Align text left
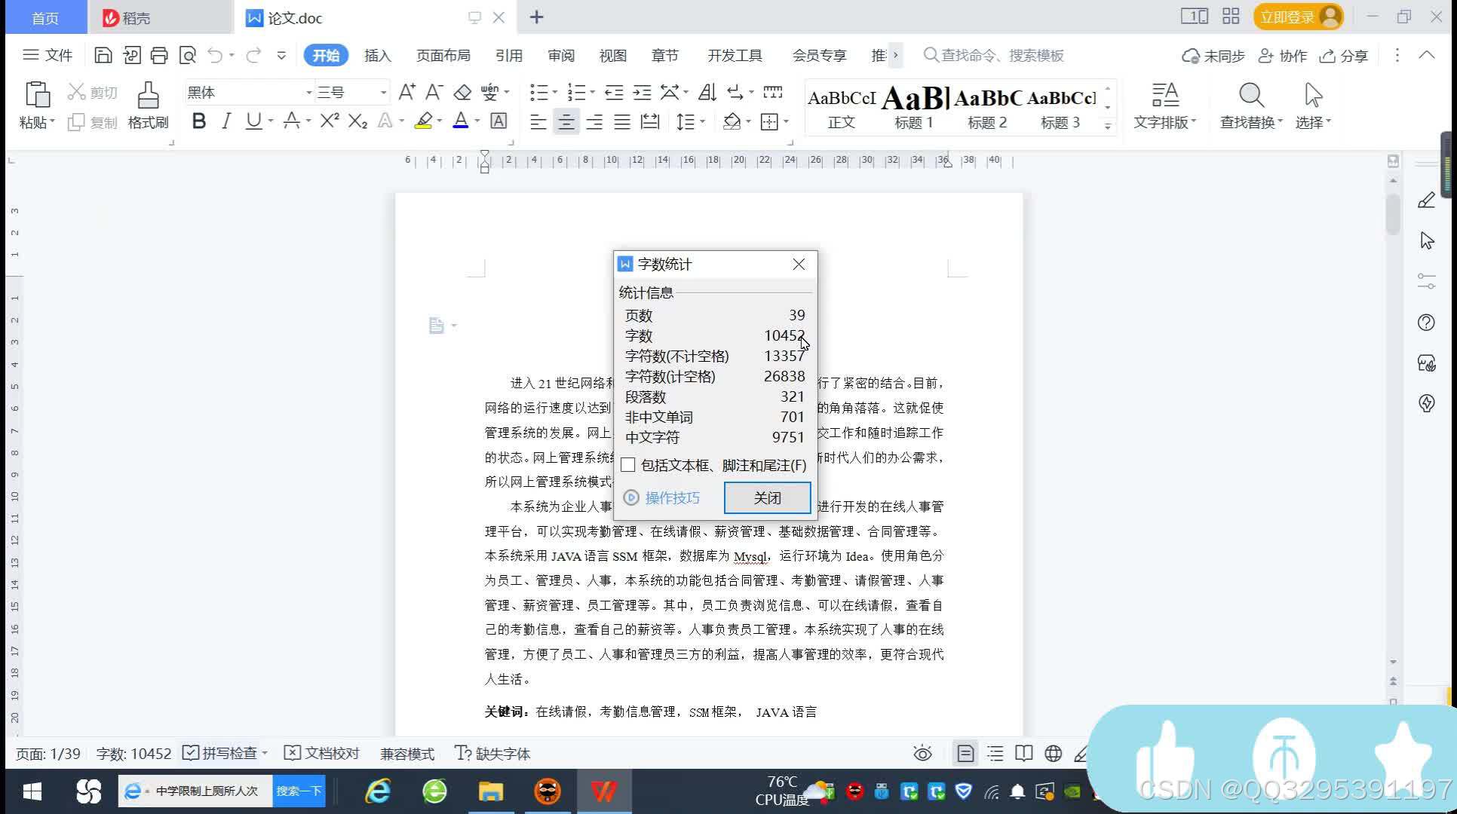This screenshot has width=1457, height=814. click(538, 121)
